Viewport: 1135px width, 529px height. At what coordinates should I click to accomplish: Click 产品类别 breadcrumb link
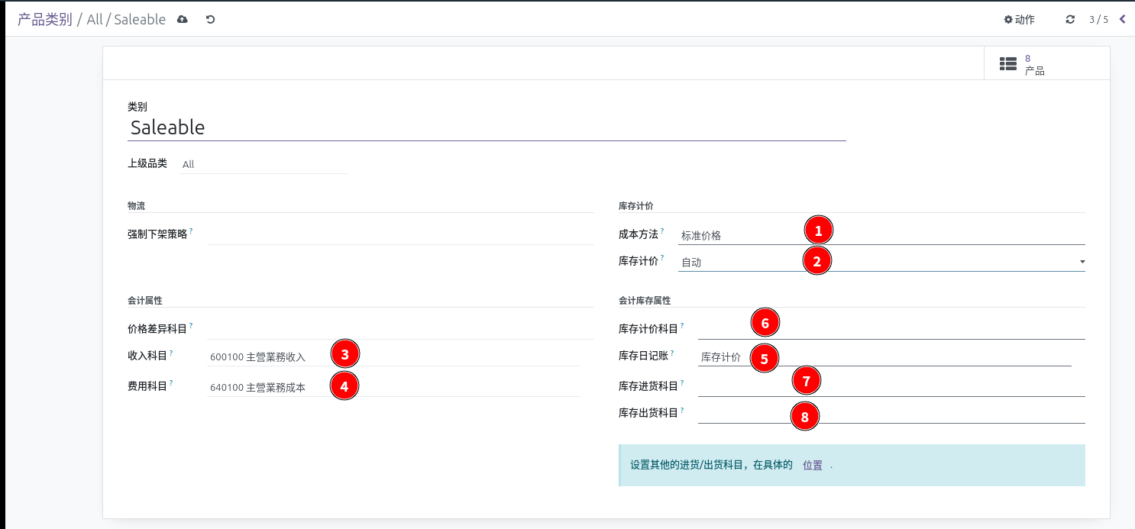coord(45,19)
